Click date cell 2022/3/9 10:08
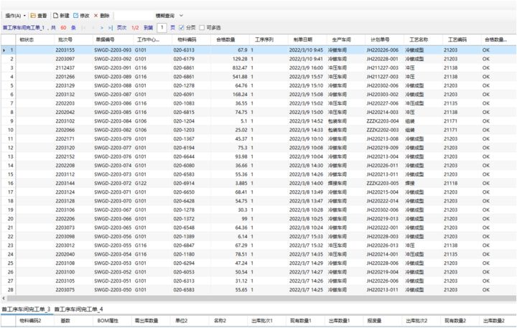Viewport: 517px width, 328px height. [306, 148]
